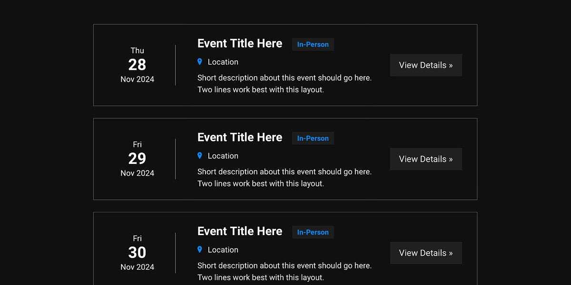571x285 pixels.
Task: Click the Event Title Here heading for Nov 29
Action: (240, 138)
